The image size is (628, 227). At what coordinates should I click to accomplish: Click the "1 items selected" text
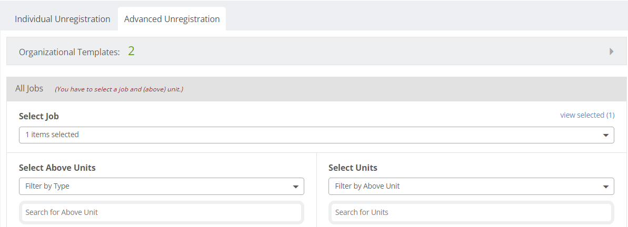point(52,135)
